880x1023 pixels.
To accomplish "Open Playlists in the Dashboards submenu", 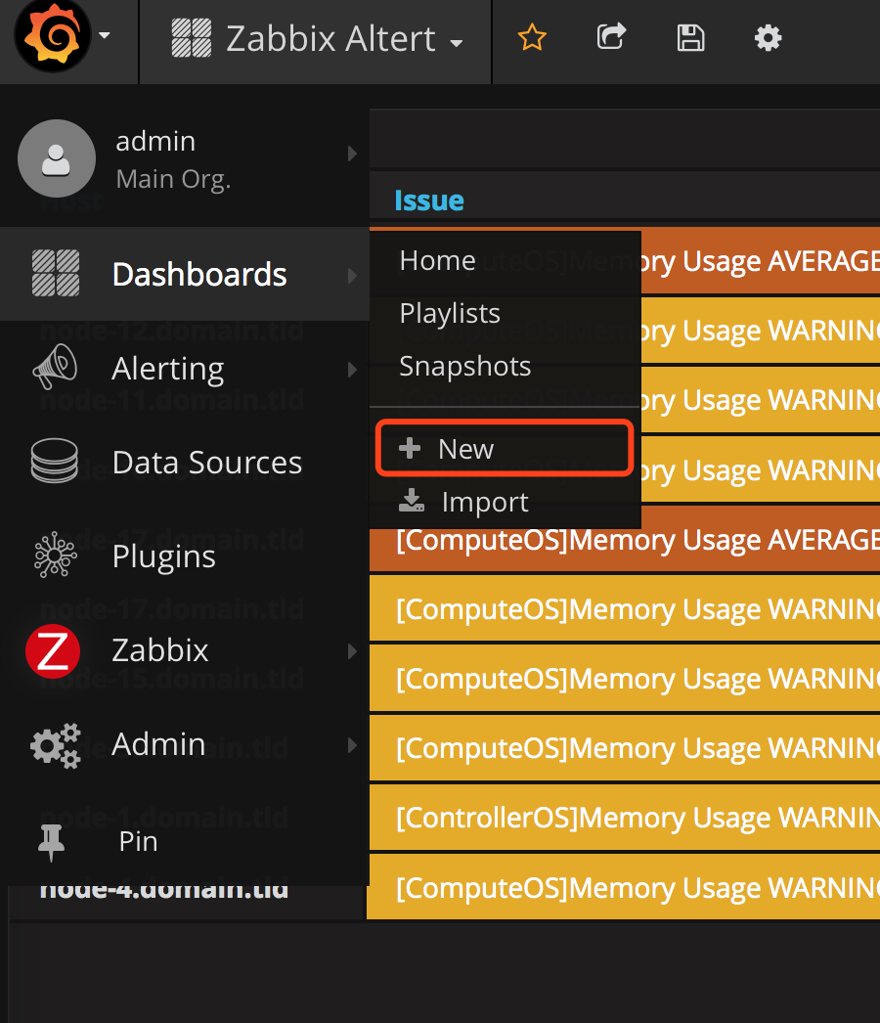I will [x=450, y=313].
